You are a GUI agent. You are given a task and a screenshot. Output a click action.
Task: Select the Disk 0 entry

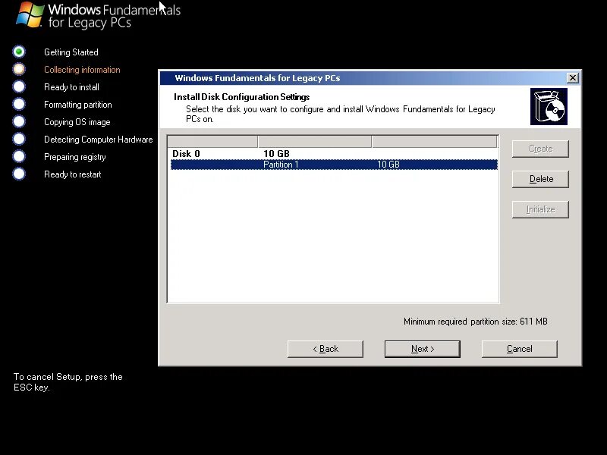(x=186, y=154)
